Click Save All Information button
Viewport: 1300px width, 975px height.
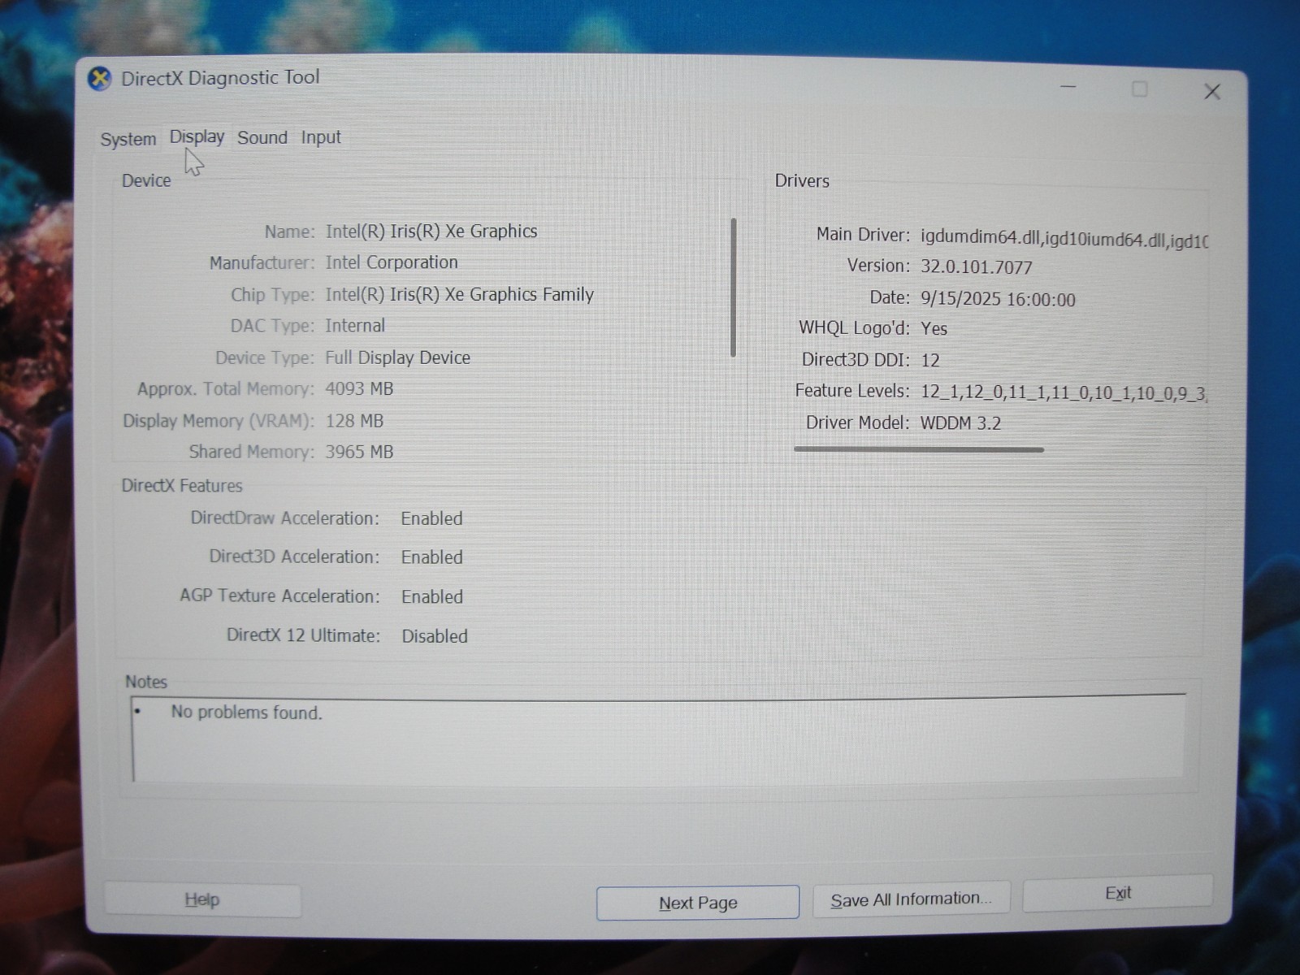911,899
